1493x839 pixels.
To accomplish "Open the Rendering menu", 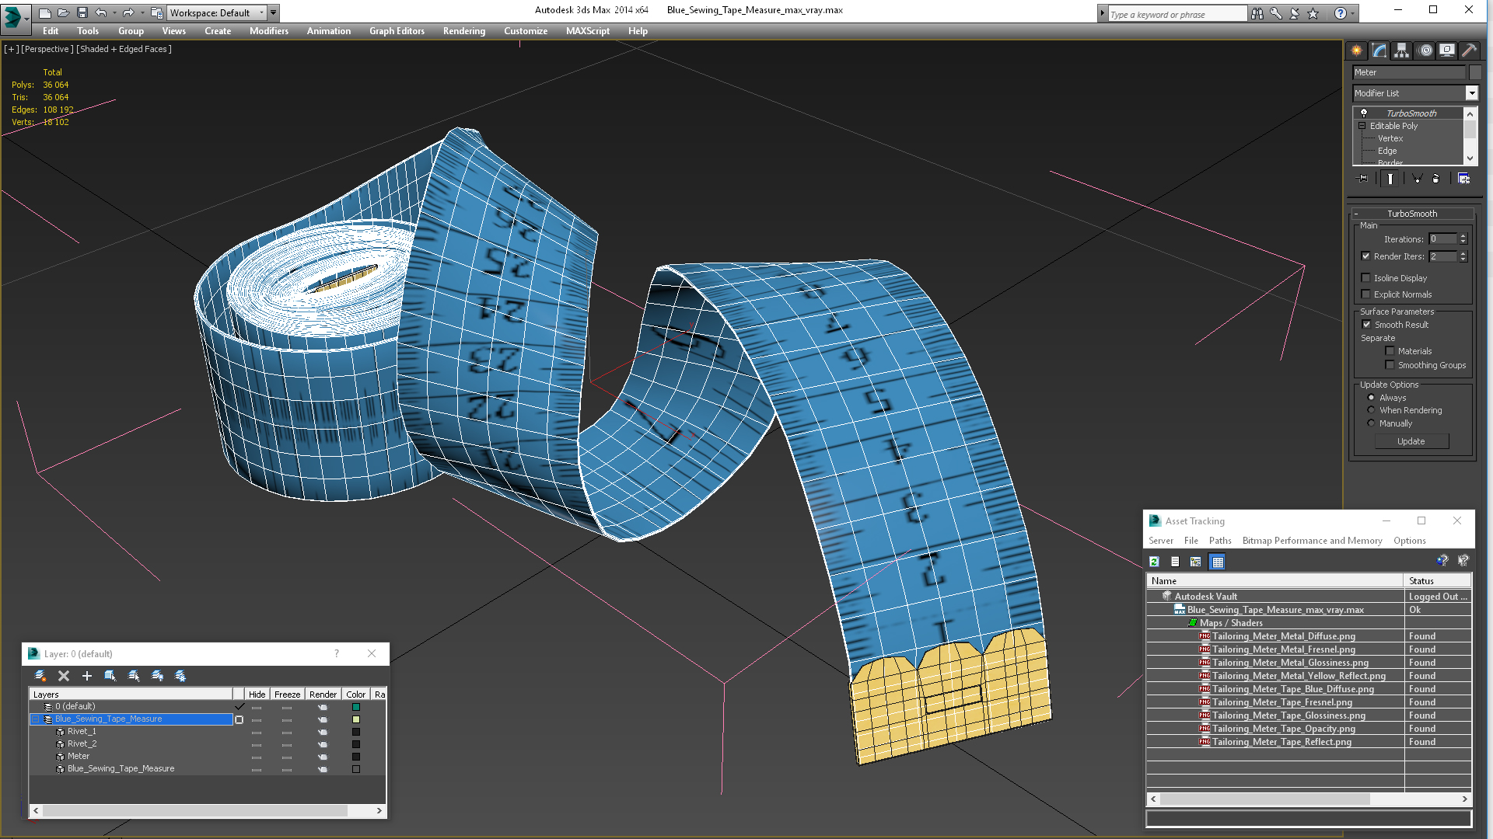I will (463, 31).
